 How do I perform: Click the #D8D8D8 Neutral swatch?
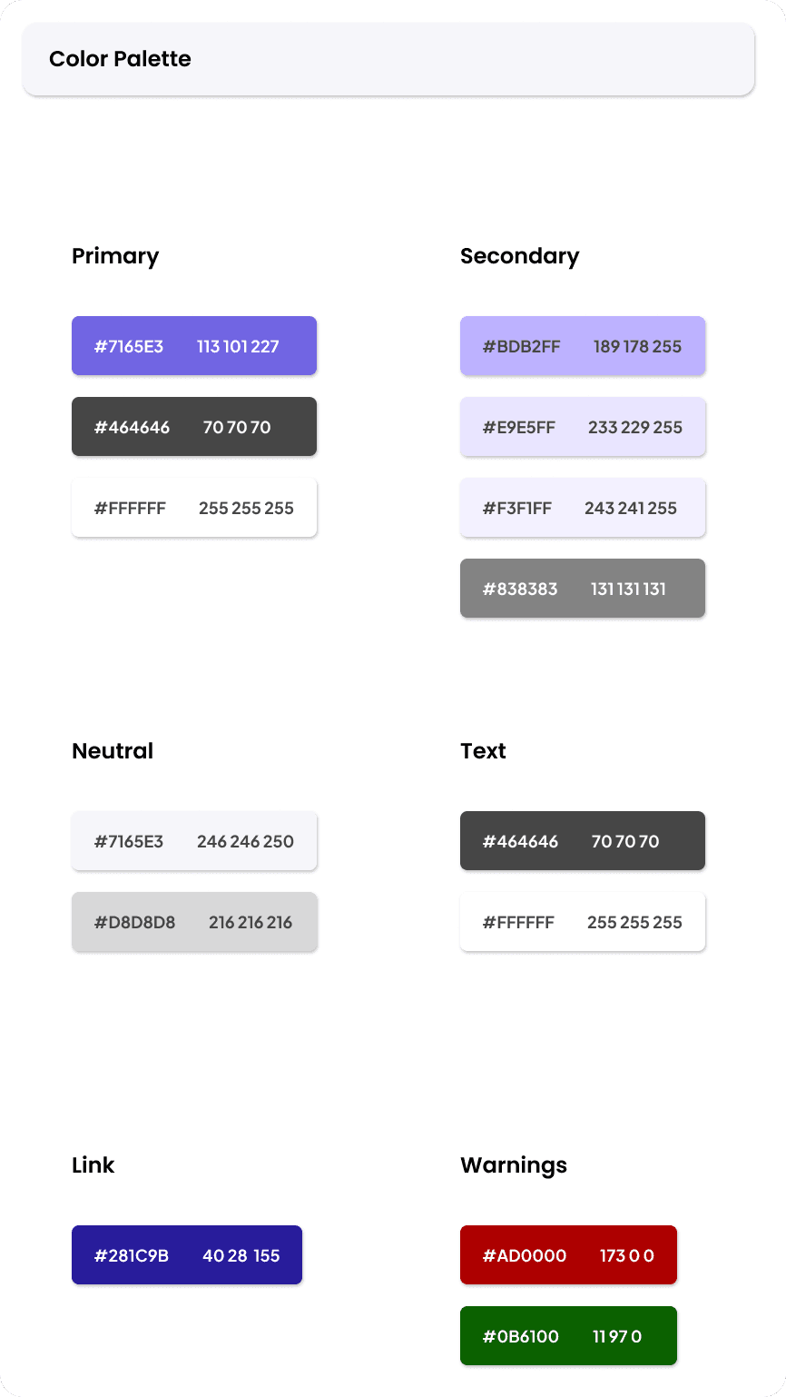tap(193, 921)
